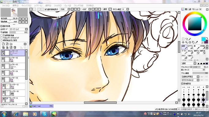Hide layer レイヤー14 via its eye icon

coord(3,72)
